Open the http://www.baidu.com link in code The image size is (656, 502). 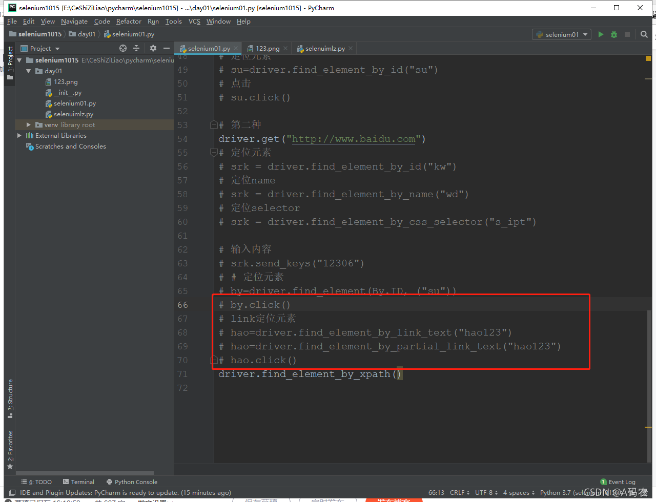coord(354,139)
